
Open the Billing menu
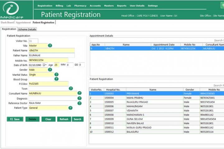tap(59, 6)
